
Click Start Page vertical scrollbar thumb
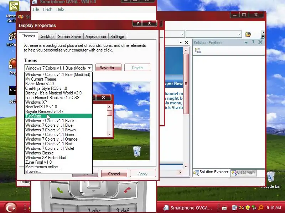186,84
